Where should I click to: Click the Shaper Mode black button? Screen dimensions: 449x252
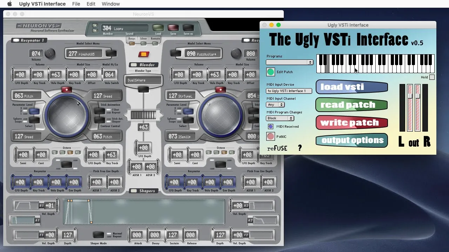pos(99,235)
